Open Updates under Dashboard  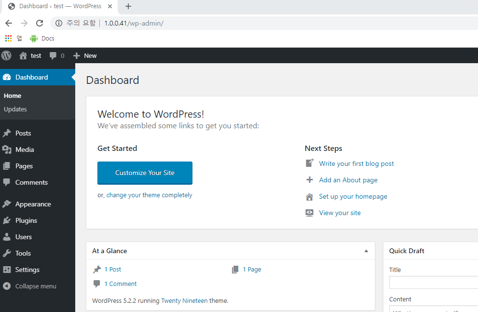15,109
